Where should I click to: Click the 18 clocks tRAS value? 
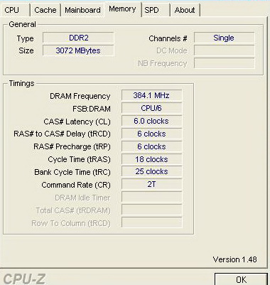point(151,159)
